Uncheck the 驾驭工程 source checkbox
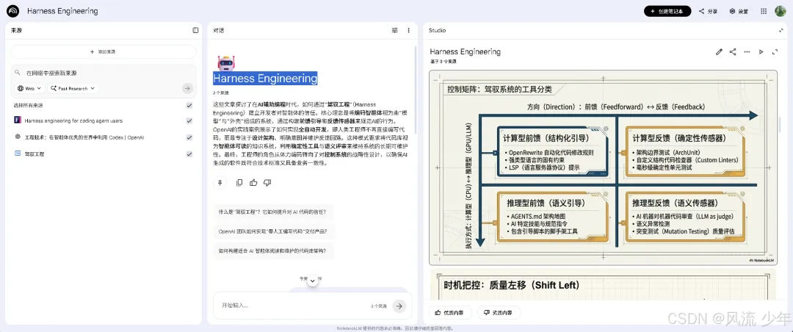This screenshot has height=332, width=793. click(189, 154)
